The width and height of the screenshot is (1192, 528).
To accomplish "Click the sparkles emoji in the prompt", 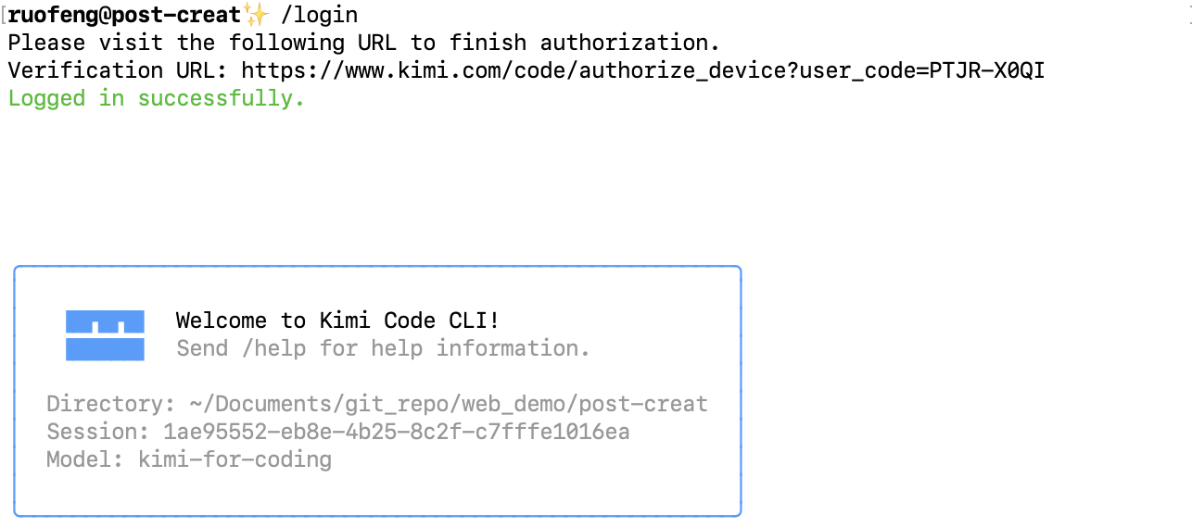I will coord(255,15).
